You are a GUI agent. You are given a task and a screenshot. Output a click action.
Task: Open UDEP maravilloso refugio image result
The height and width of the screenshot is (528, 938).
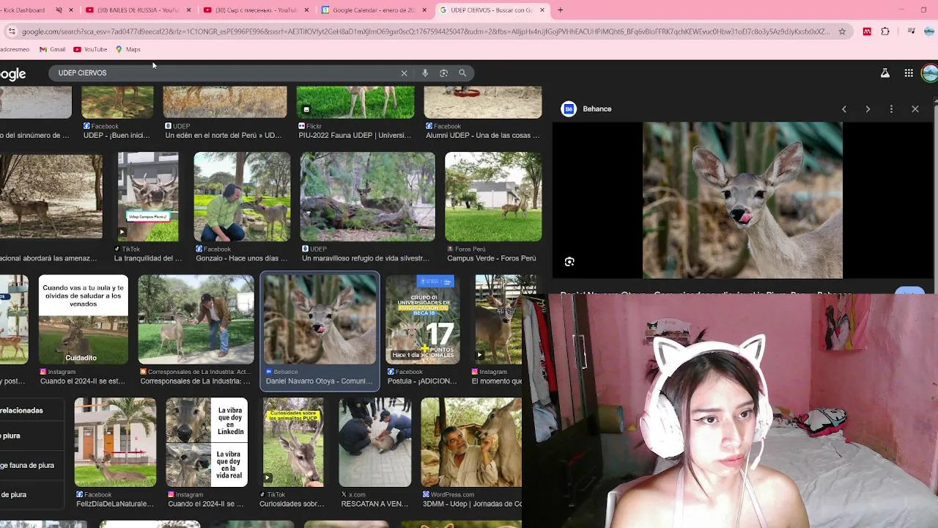tap(367, 197)
